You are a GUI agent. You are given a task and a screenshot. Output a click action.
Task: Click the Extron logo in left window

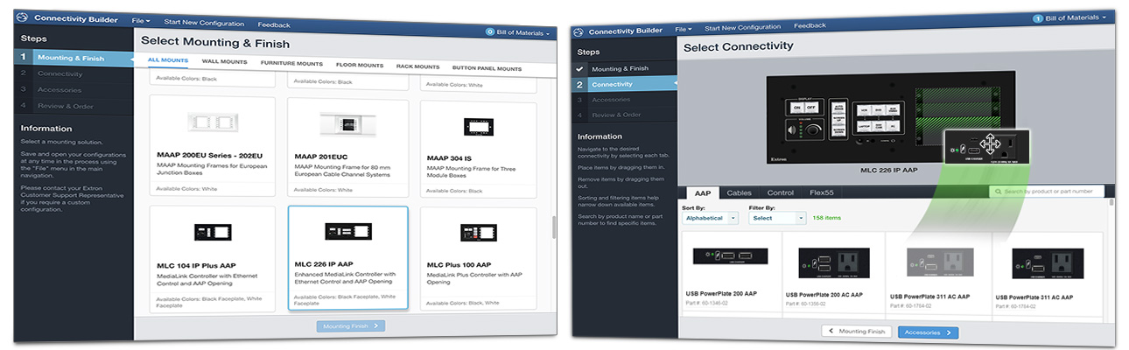[23, 19]
